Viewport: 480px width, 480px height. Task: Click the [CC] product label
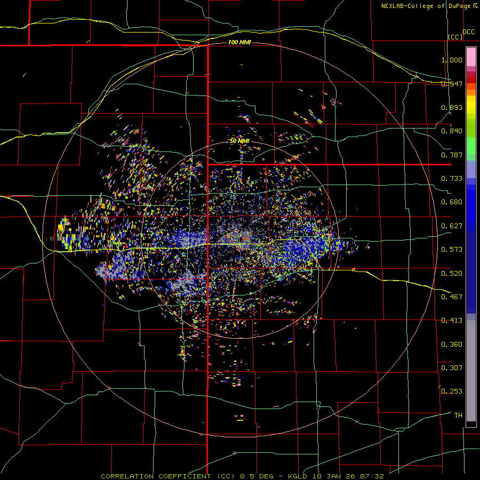pyautogui.click(x=455, y=37)
